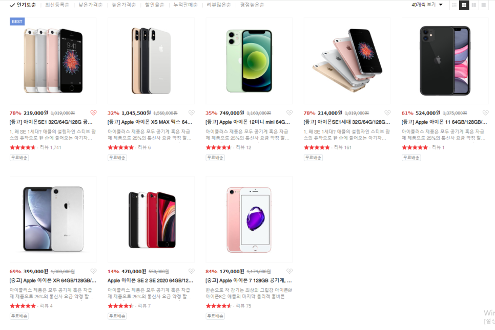Open iPhone 12 mini 64G product title

click(248, 122)
